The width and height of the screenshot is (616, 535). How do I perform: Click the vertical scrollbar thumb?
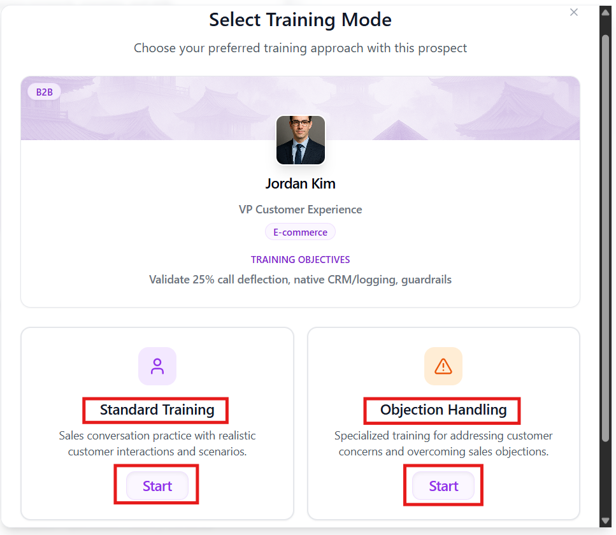(605, 236)
